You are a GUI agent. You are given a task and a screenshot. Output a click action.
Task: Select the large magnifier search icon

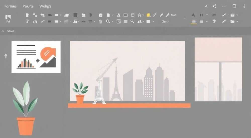coord(108,21)
